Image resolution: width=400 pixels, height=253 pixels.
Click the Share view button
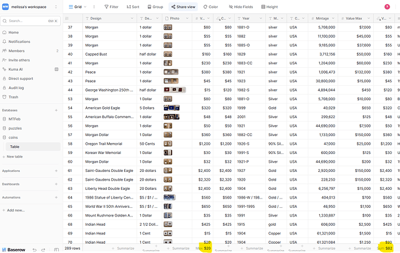coord(183,7)
